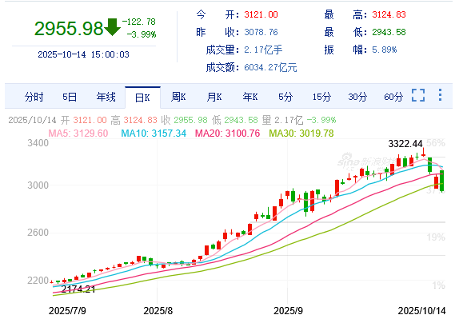Click the green down arrow price indicator
463x315 pixels.
pos(112,27)
